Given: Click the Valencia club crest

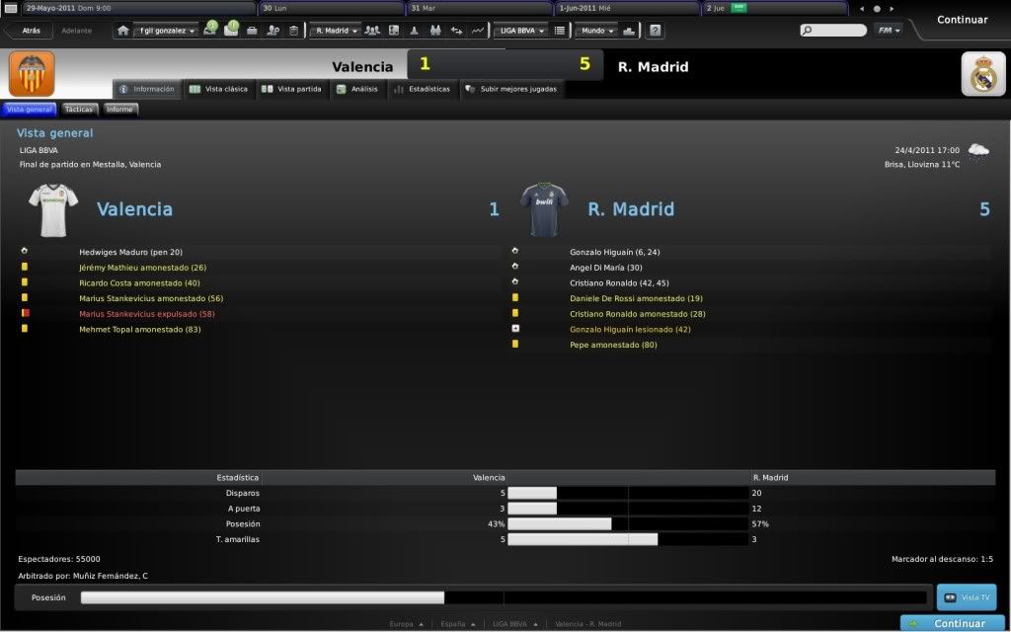Looking at the screenshot, I should coord(32,73).
